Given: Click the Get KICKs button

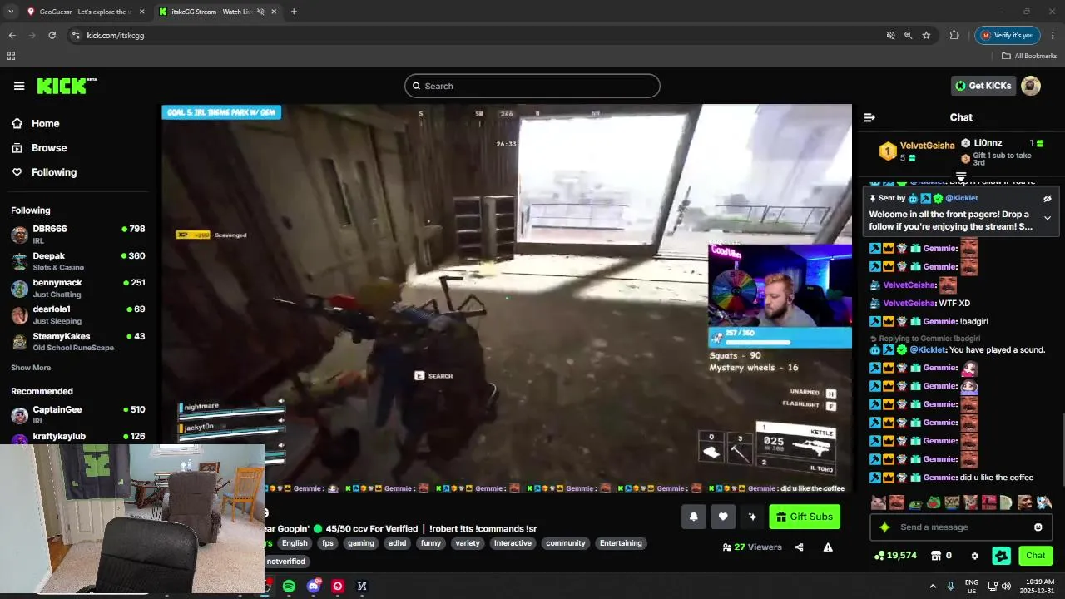Looking at the screenshot, I should pos(983,86).
